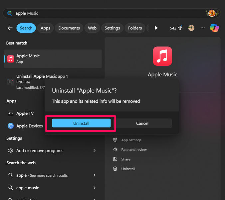Expand chevron for 'apple - See more search results'
Viewport: 225px width, 200px height.
coord(95,175)
